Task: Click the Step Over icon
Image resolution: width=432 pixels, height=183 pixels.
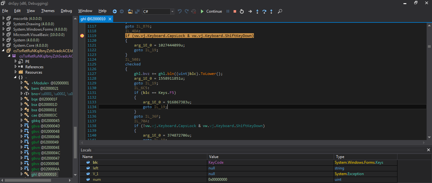Action: coord(264,11)
